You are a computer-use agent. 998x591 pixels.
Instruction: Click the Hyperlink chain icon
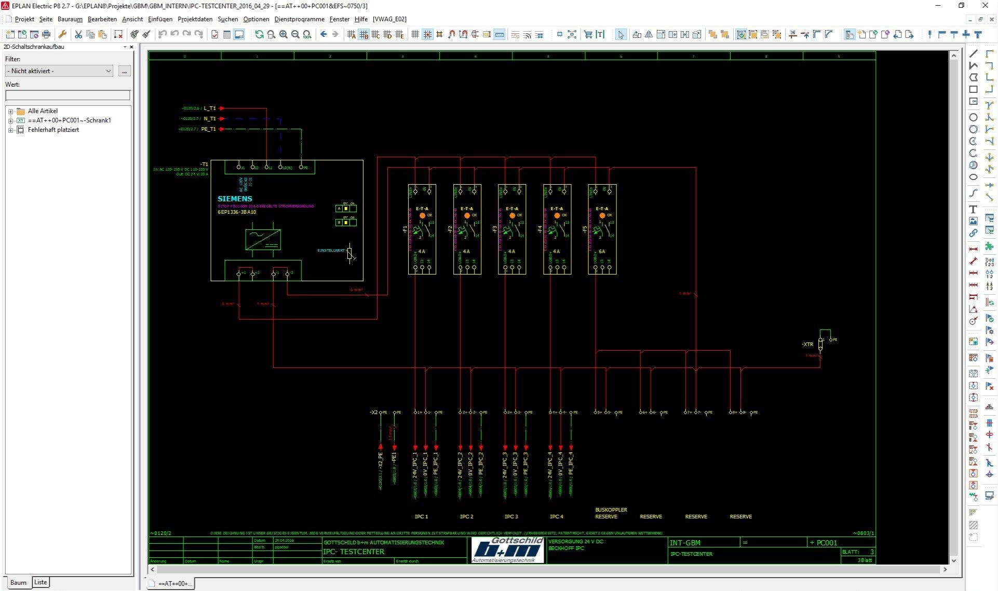click(974, 233)
